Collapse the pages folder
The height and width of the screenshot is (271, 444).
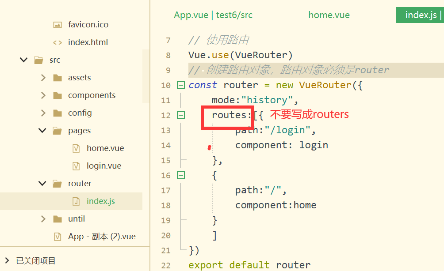42,131
